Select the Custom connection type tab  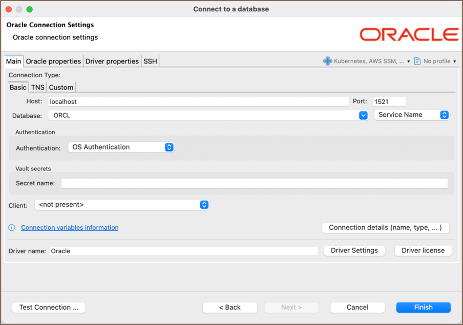60,87
